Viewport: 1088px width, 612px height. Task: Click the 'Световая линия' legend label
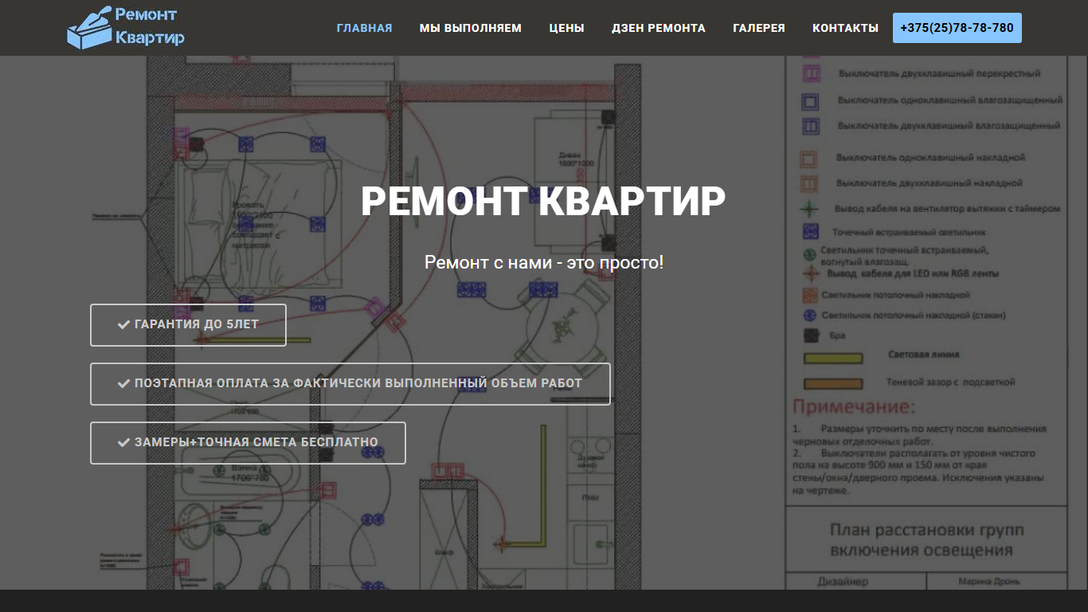(x=924, y=355)
